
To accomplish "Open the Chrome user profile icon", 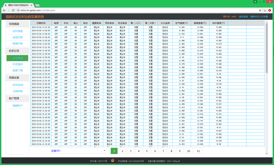I will tap(255, 2).
